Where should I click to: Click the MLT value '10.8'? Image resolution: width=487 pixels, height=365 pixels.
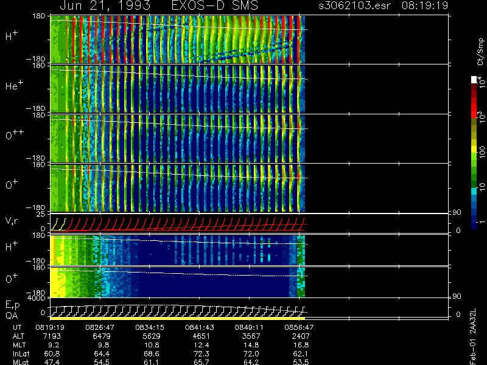152,345
